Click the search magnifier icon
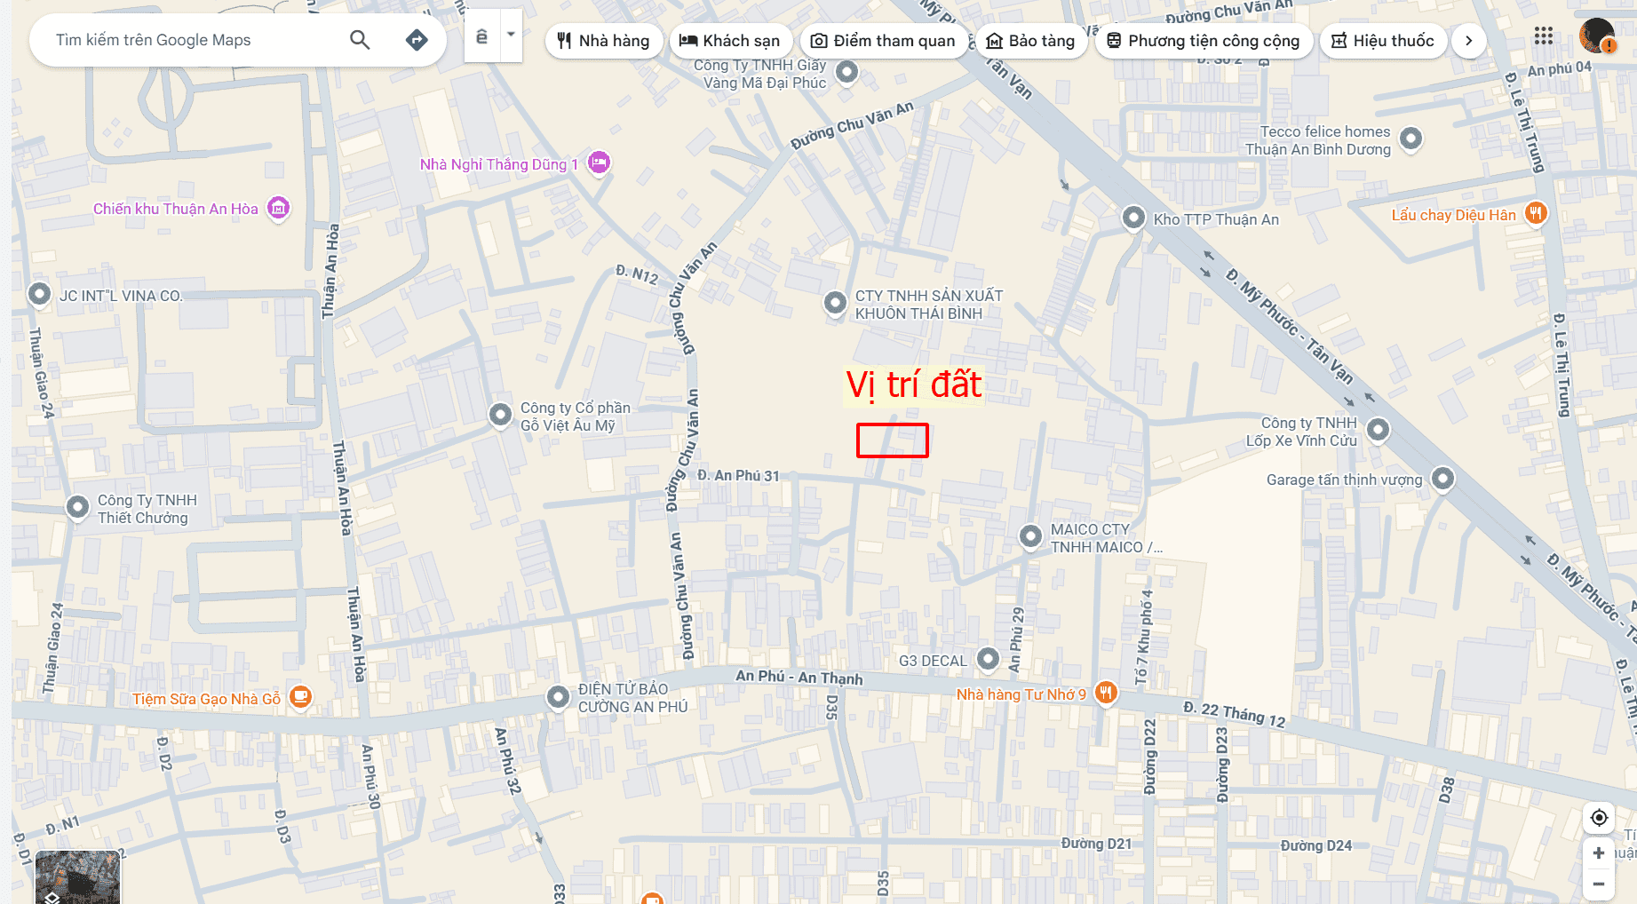The image size is (1637, 904). [360, 40]
